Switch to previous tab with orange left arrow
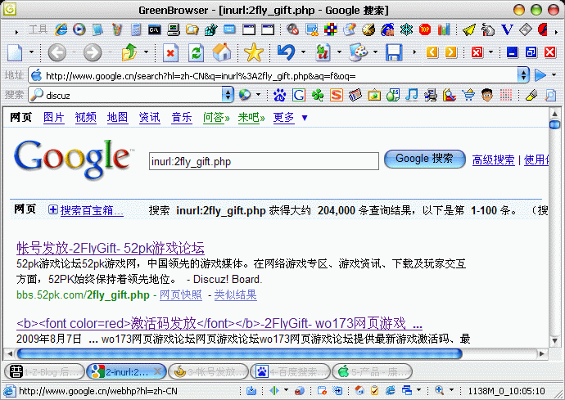 (432, 52)
